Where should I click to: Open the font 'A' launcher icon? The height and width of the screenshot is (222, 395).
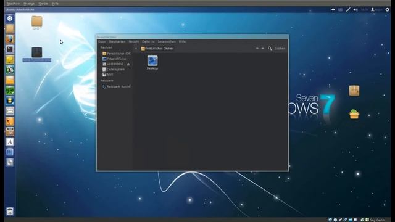10,142
